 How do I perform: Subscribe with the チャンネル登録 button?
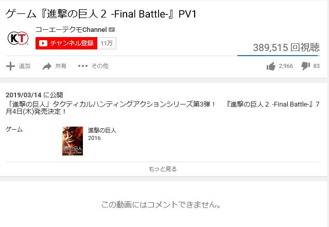pyautogui.click(x=66, y=43)
